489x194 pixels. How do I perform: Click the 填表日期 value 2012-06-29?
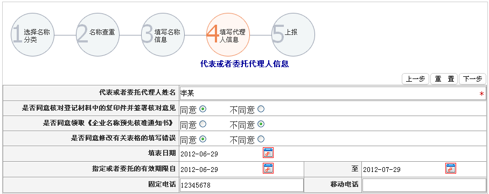pos(199,154)
